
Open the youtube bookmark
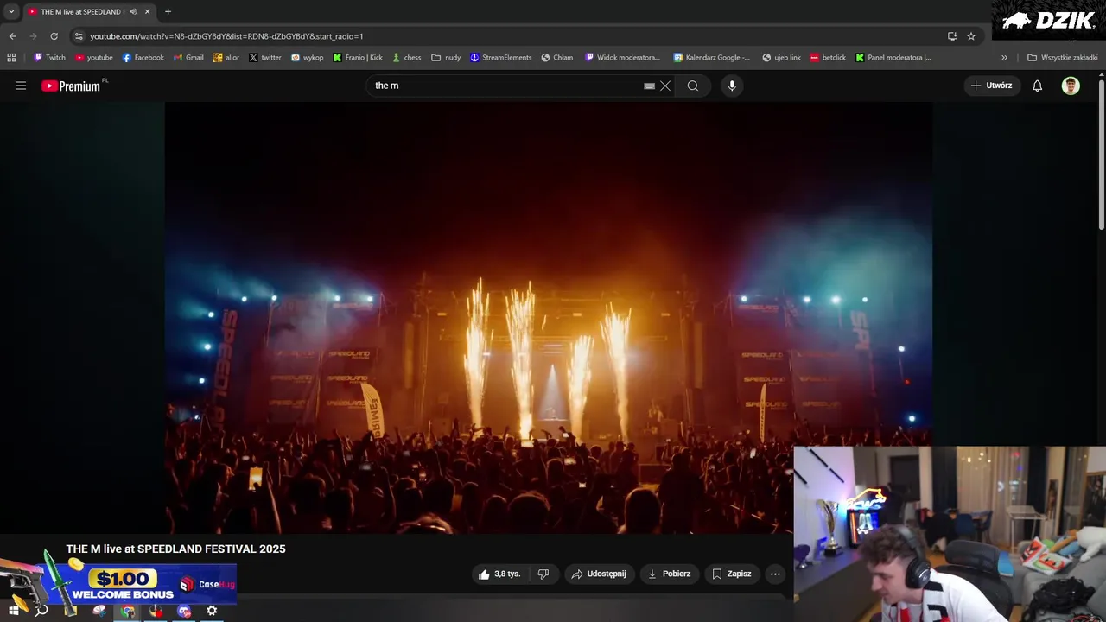coord(94,58)
